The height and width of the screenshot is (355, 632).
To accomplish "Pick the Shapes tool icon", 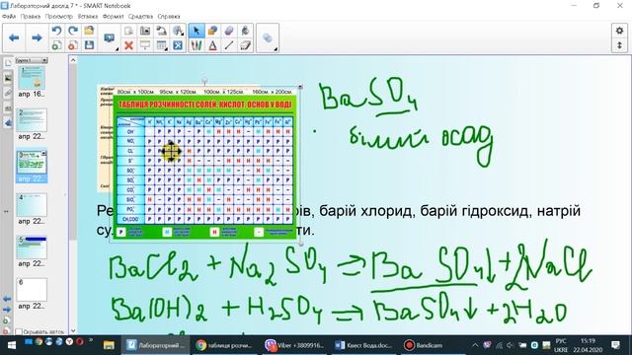I will tap(213, 31).
